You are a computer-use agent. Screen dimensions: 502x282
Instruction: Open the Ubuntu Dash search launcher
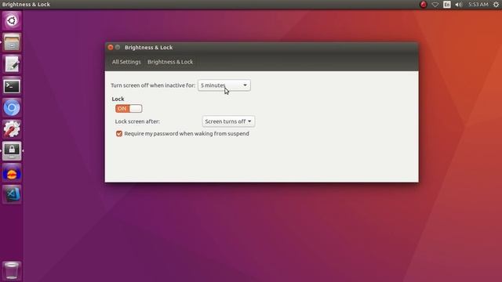12,21
